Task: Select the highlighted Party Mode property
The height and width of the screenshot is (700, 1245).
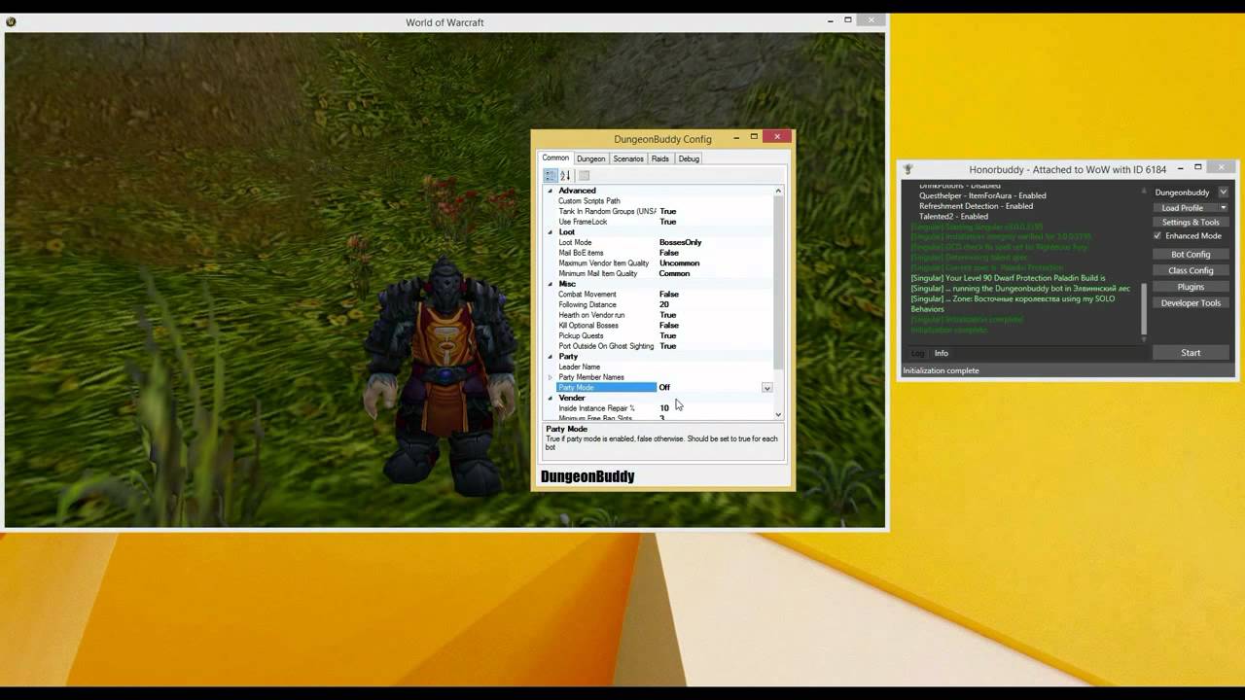Action: click(606, 388)
